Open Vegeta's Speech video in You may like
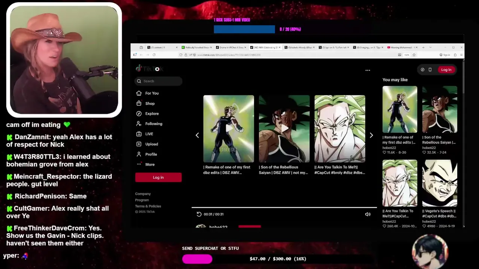Image resolution: width=479 pixels, height=269 pixels. [x=440, y=183]
